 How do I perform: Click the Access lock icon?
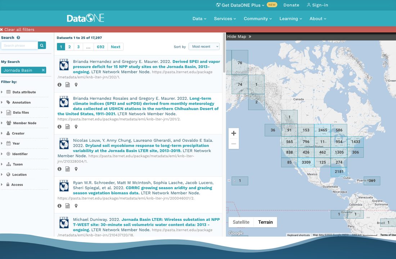8,185
